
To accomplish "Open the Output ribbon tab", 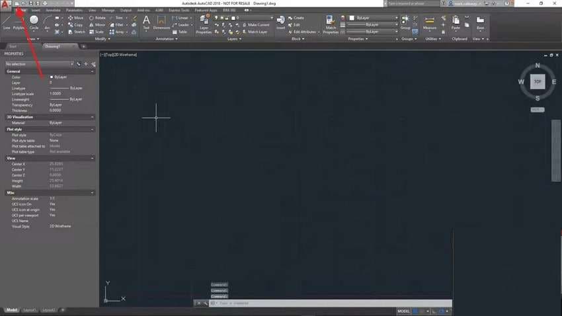I will click(x=126, y=11).
